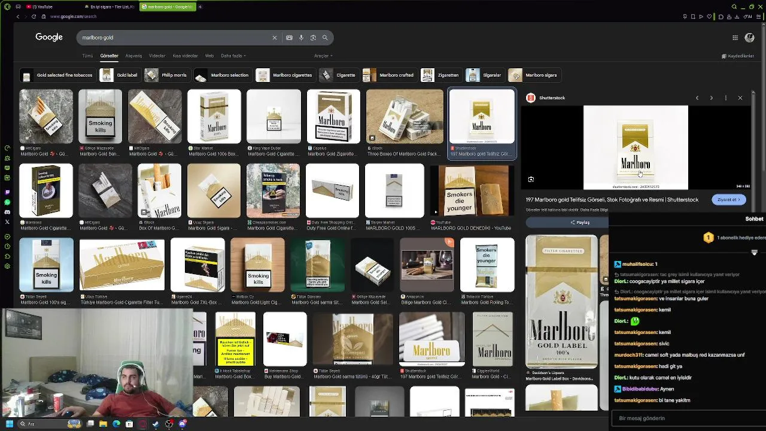Click the Google logo
The width and height of the screenshot is (766, 431).
point(49,37)
